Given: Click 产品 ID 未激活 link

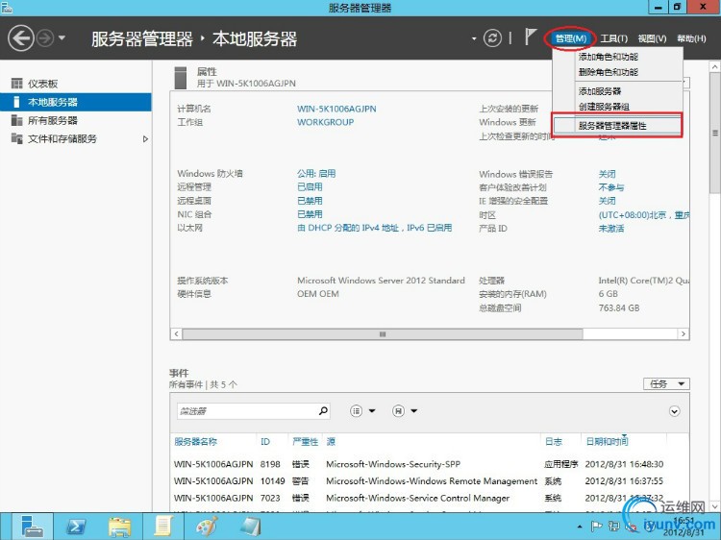Looking at the screenshot, I should coord(611,229).
